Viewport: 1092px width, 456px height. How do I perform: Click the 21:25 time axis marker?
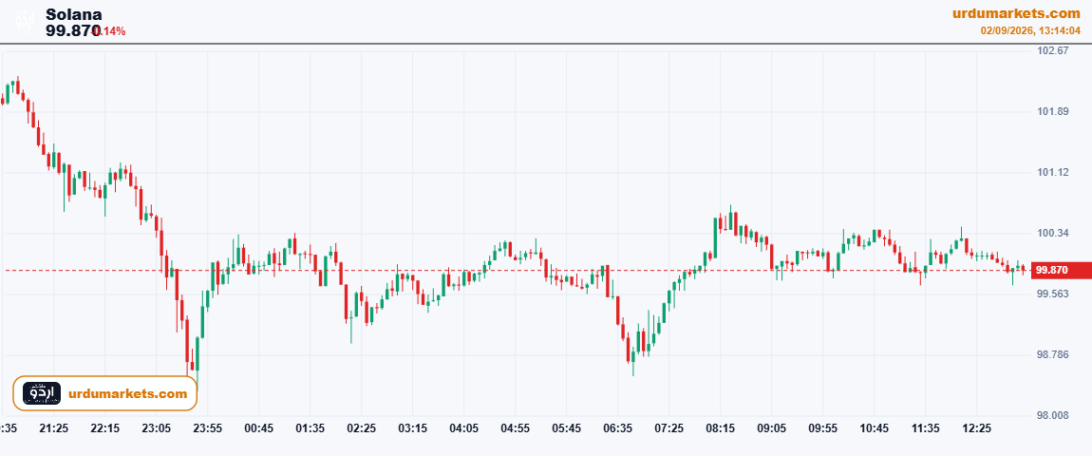coord(53,427)
